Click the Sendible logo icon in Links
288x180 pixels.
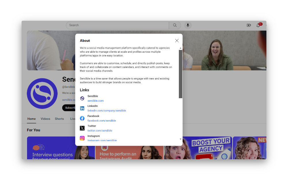pos(82,98)
